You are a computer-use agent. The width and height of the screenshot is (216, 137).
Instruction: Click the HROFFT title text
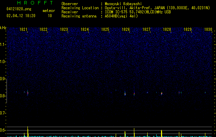(x=35, y=3)
